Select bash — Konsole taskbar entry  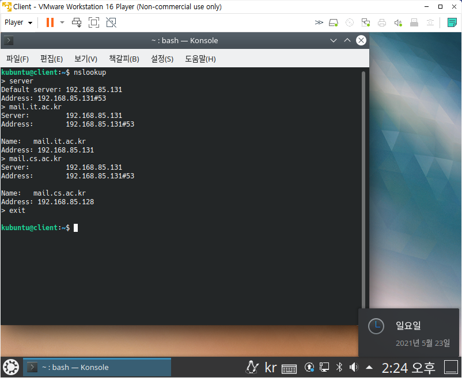(97, 367)
